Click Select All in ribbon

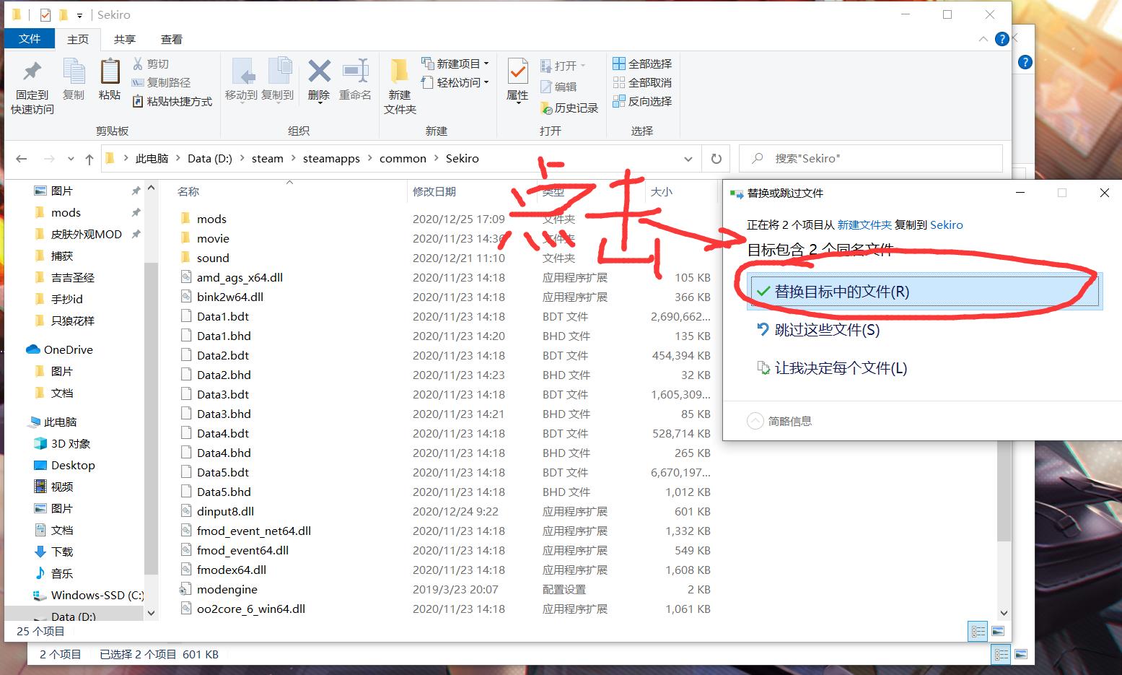pyautogui.click(x=642, y=64)
